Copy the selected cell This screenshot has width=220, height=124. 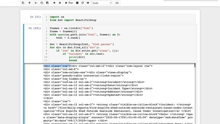coord(42,3)
